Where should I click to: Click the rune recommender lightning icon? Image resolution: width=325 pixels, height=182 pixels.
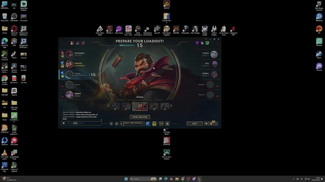tap(111, 124)
